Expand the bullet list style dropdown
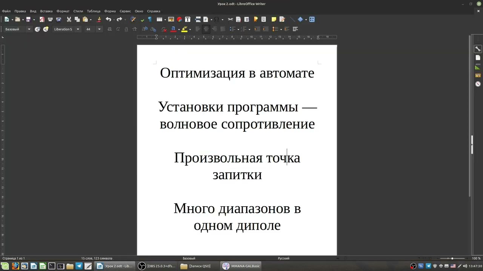This screenshot has height=271, width=483. pyautogui.click(x=238, y=29)
